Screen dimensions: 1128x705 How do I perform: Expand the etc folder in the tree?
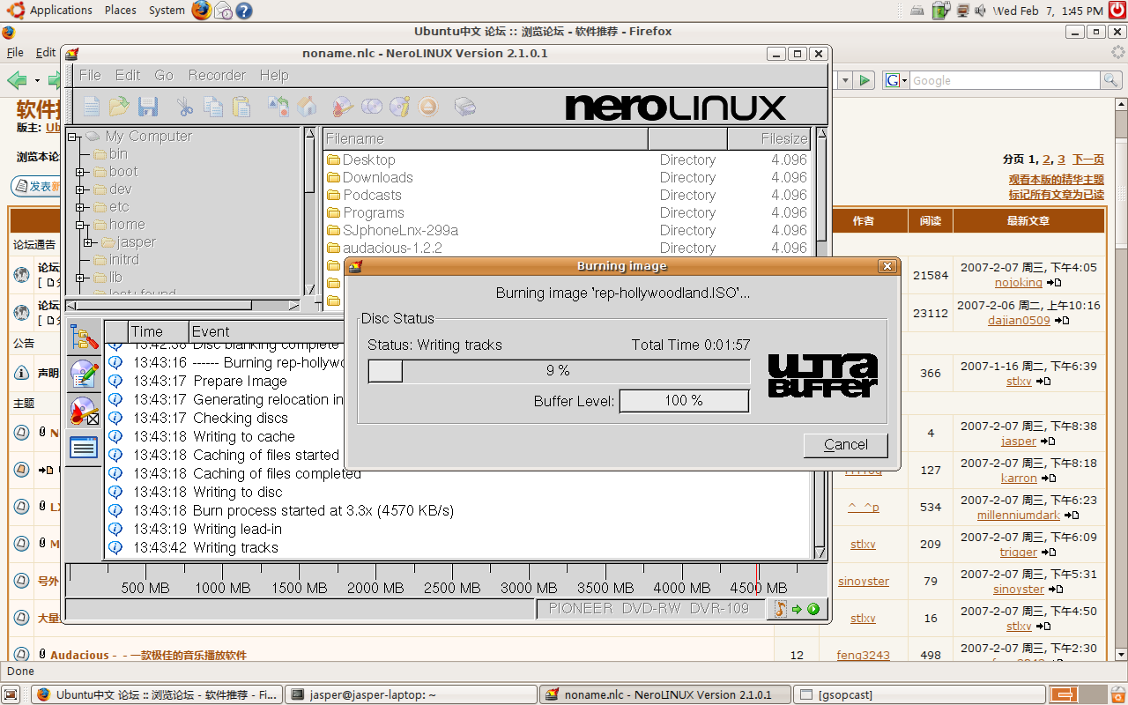click(80, 207)
